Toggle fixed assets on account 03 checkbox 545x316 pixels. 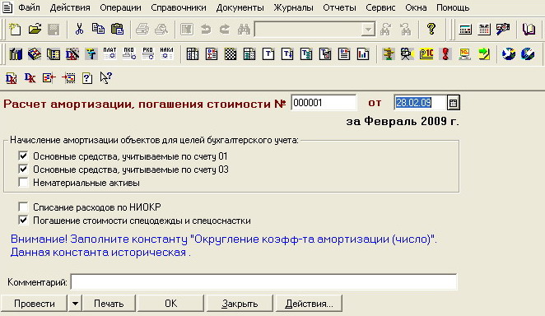coord(23,170)
